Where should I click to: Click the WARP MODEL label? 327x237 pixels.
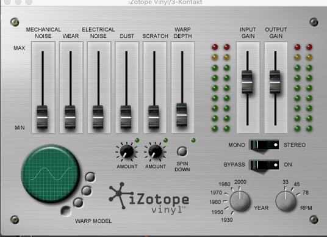[93, 221]
